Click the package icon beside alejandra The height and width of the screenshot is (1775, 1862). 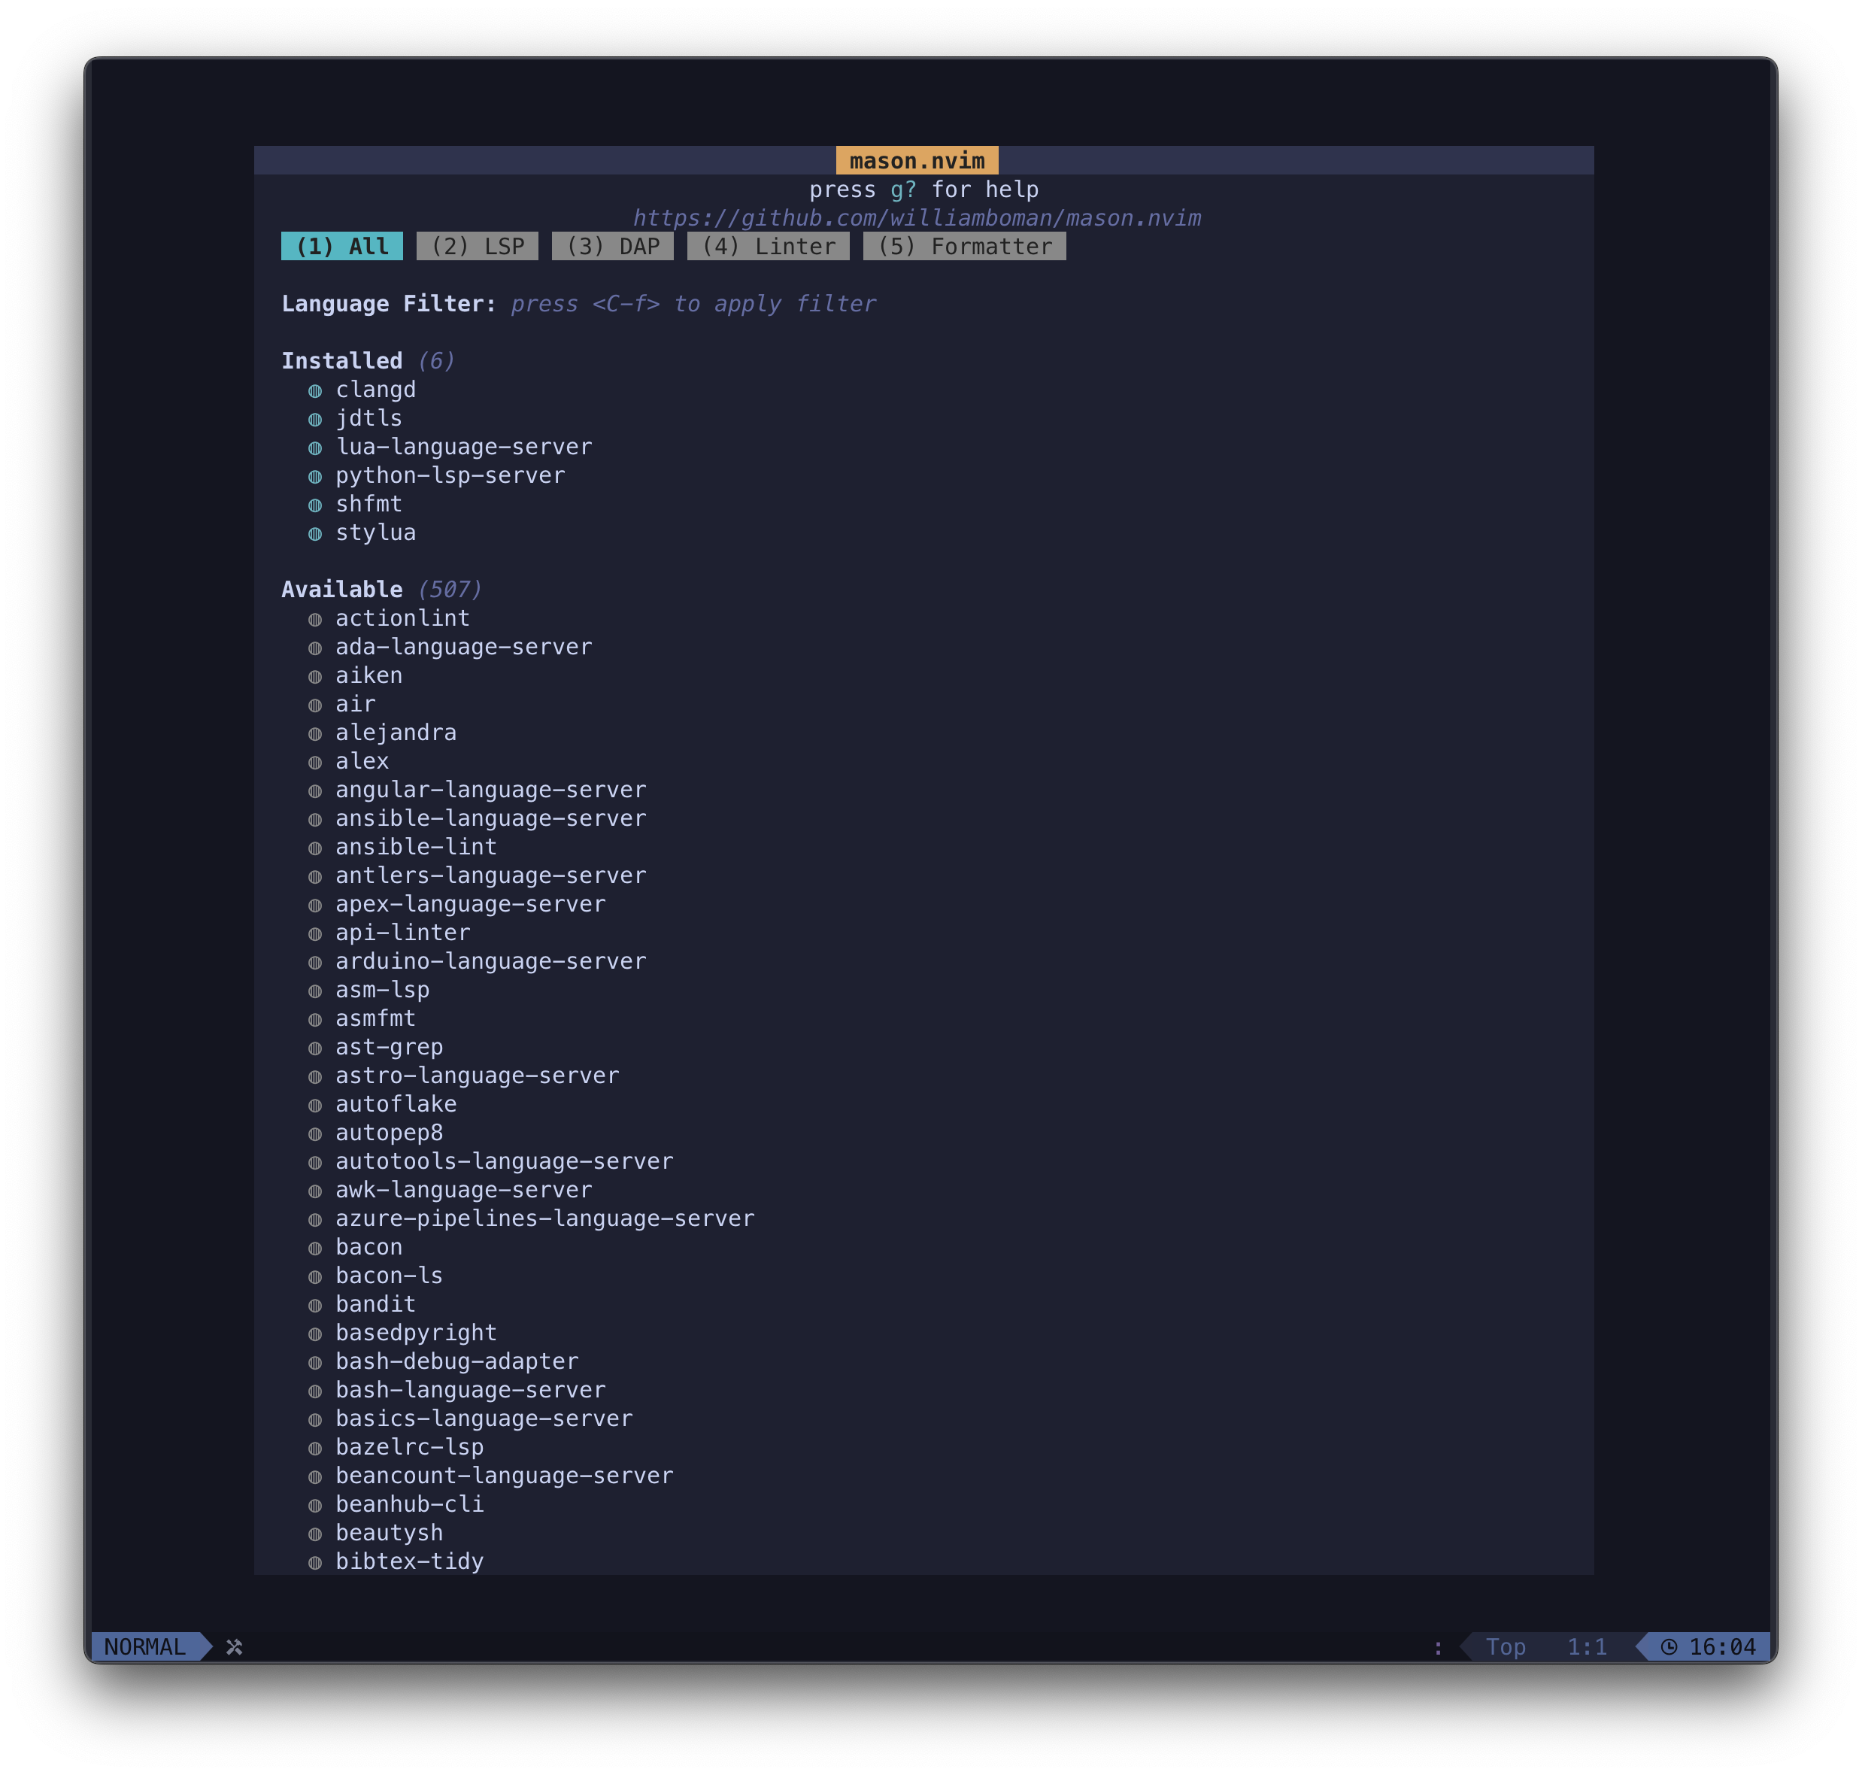[x=315, y=733]
